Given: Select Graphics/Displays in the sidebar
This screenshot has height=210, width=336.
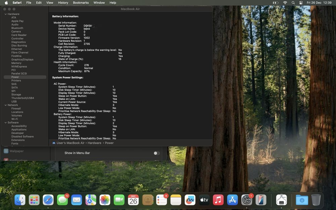Looking at the screenshot, I should point(22,59).
